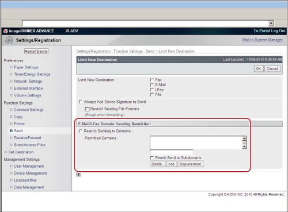Image resolution: width=288 pixels, height=212 pixels.
Task: Enable the Fax checkbox
Action: (152, 80)
